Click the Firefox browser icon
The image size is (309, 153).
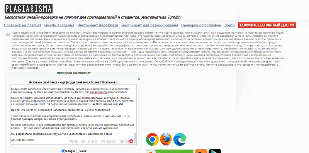point(166,139)
